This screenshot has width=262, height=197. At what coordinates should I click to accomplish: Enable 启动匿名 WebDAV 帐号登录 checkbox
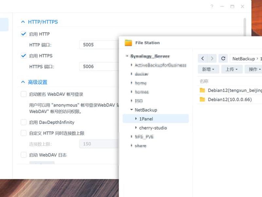click(24, 94)
